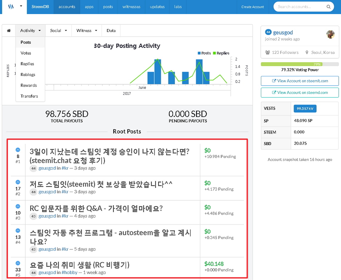The image size is (341, 280).
Task: Expand the Social dropdown menu
Action: (58, 30)
